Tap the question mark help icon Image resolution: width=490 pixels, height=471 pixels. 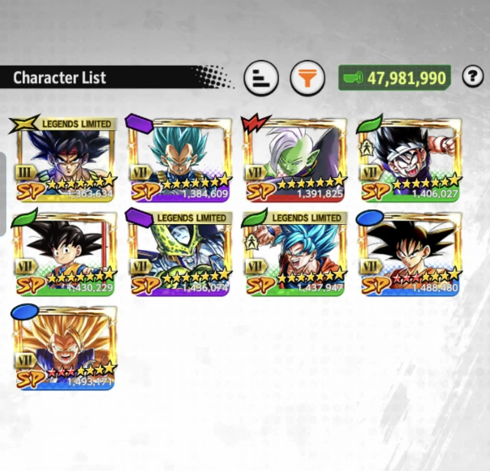[x=473, y=76]
